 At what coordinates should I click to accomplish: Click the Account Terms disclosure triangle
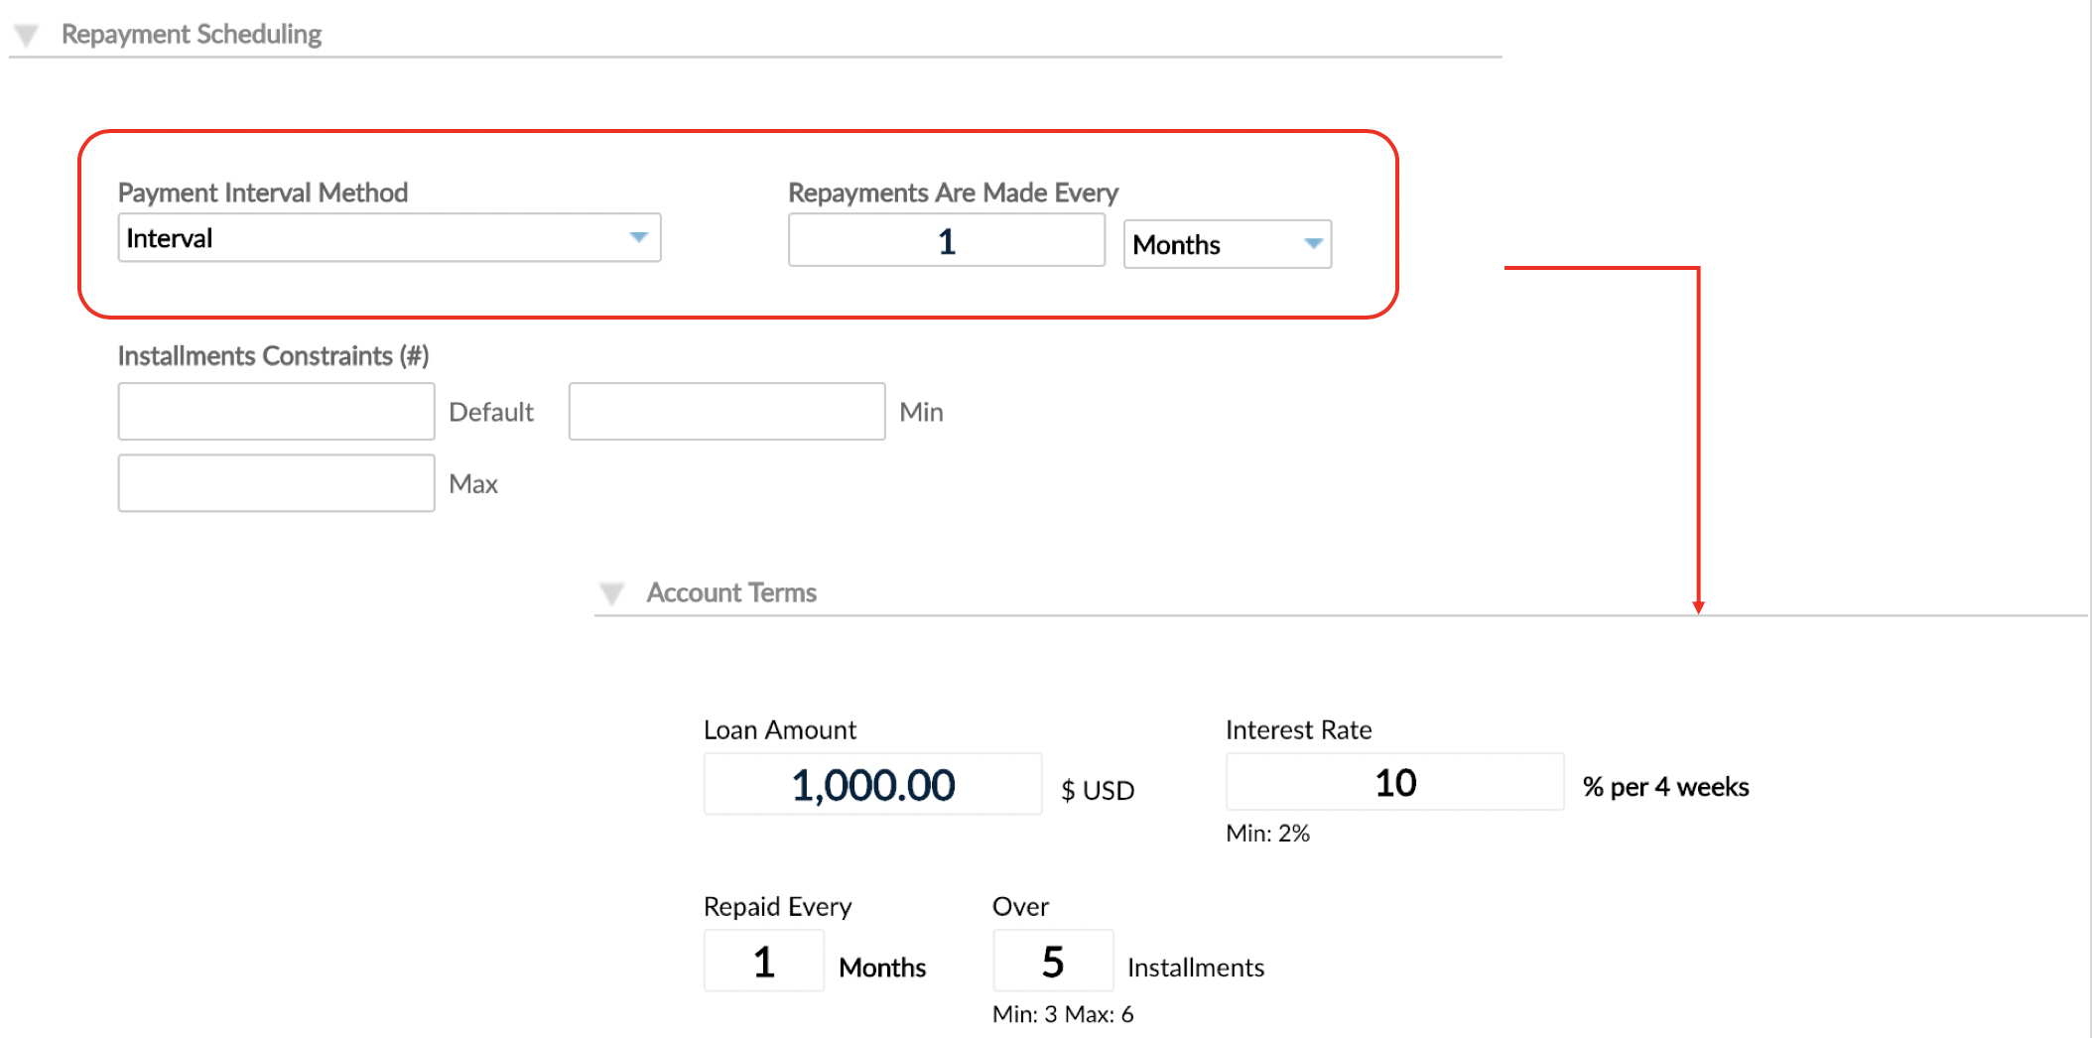pos(612,591)
